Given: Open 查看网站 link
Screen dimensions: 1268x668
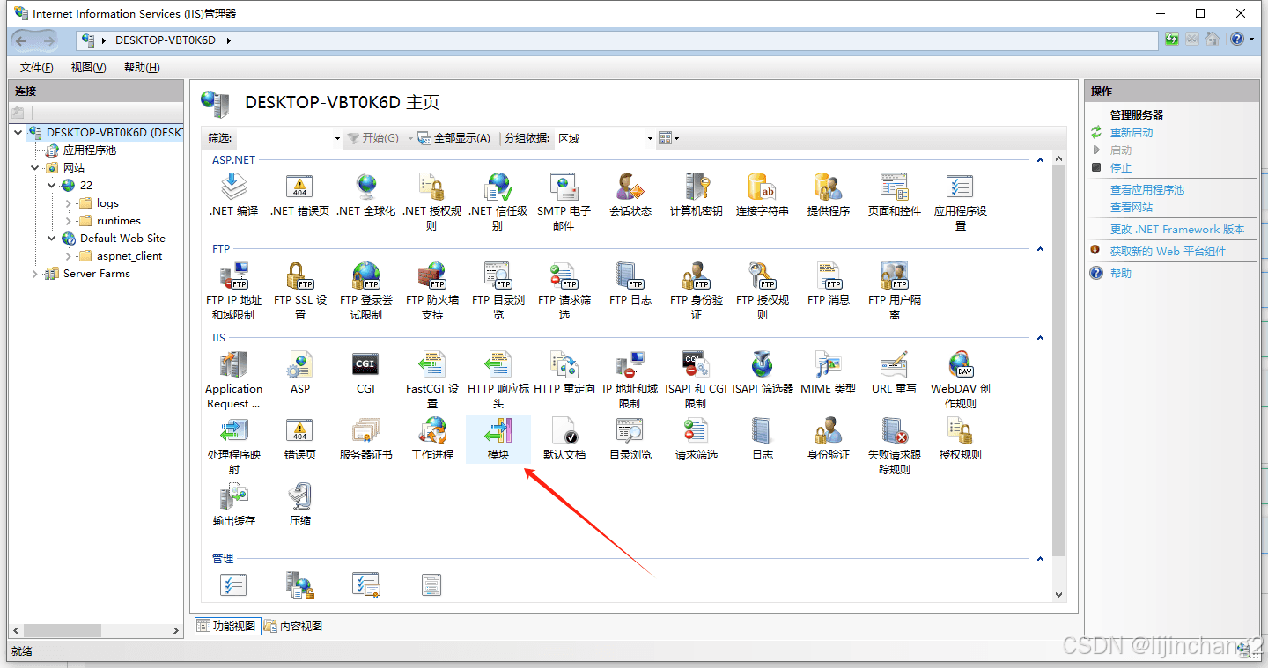Looking at the screenshot, I should tap(1132, 208).
